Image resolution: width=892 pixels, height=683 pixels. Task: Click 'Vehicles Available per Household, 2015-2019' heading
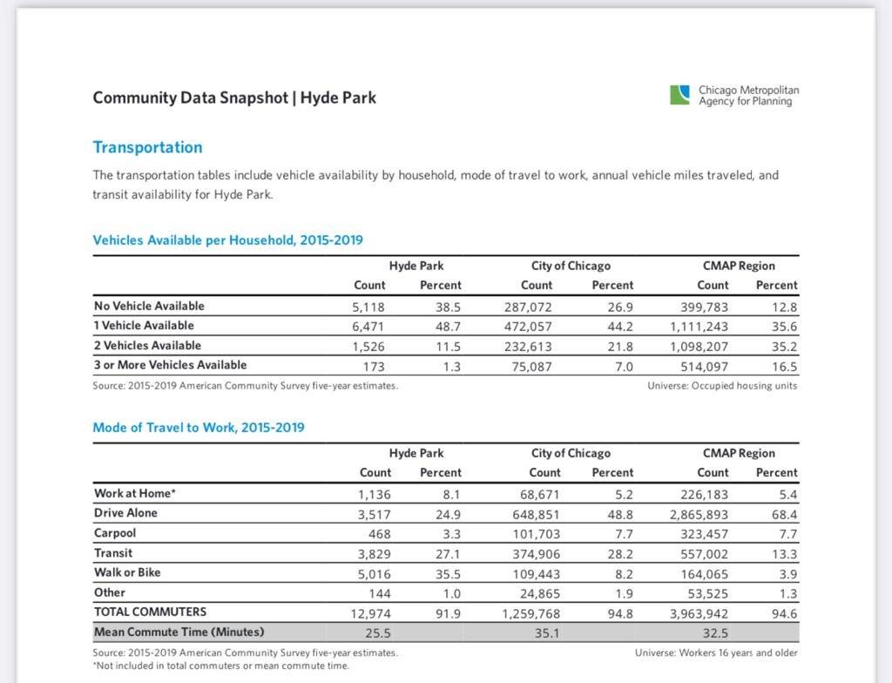point(227,240)
